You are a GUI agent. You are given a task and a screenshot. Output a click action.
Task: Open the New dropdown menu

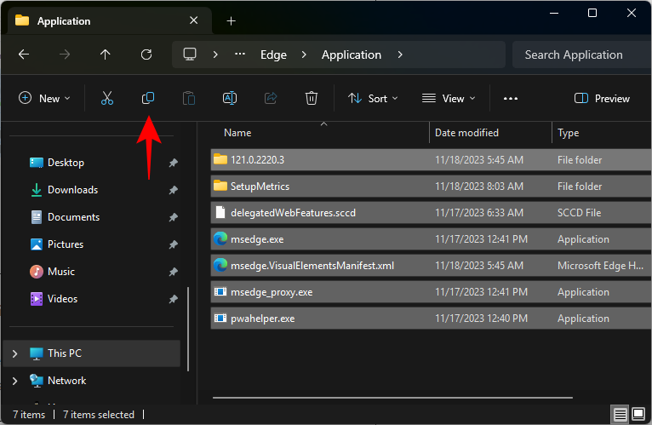coord(44,99)
